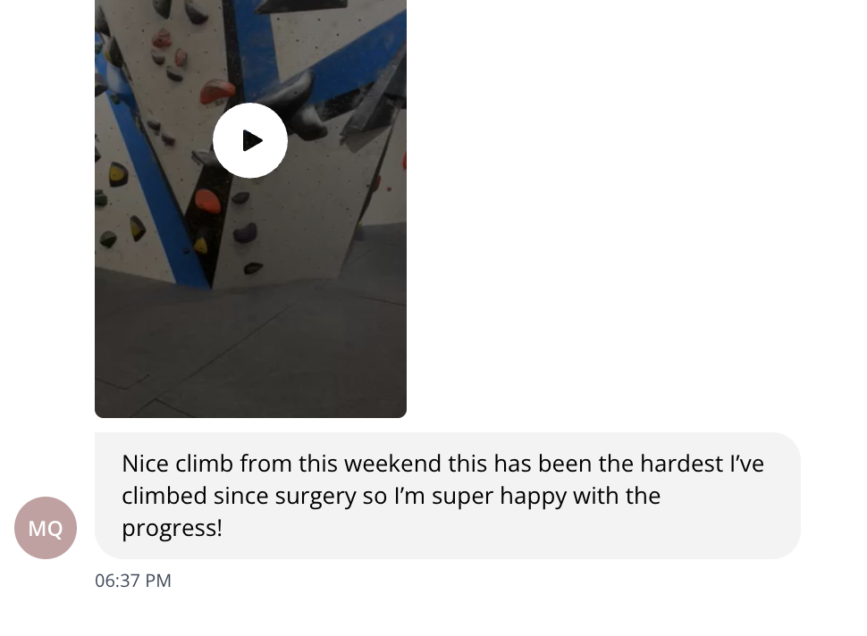Click the red hold above the play button
The height and width of the screenshot is (636, 867).
217,91
